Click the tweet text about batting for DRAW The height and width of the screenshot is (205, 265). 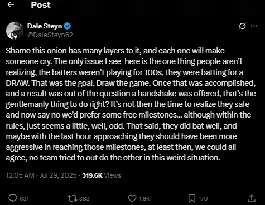coord(131,104)
